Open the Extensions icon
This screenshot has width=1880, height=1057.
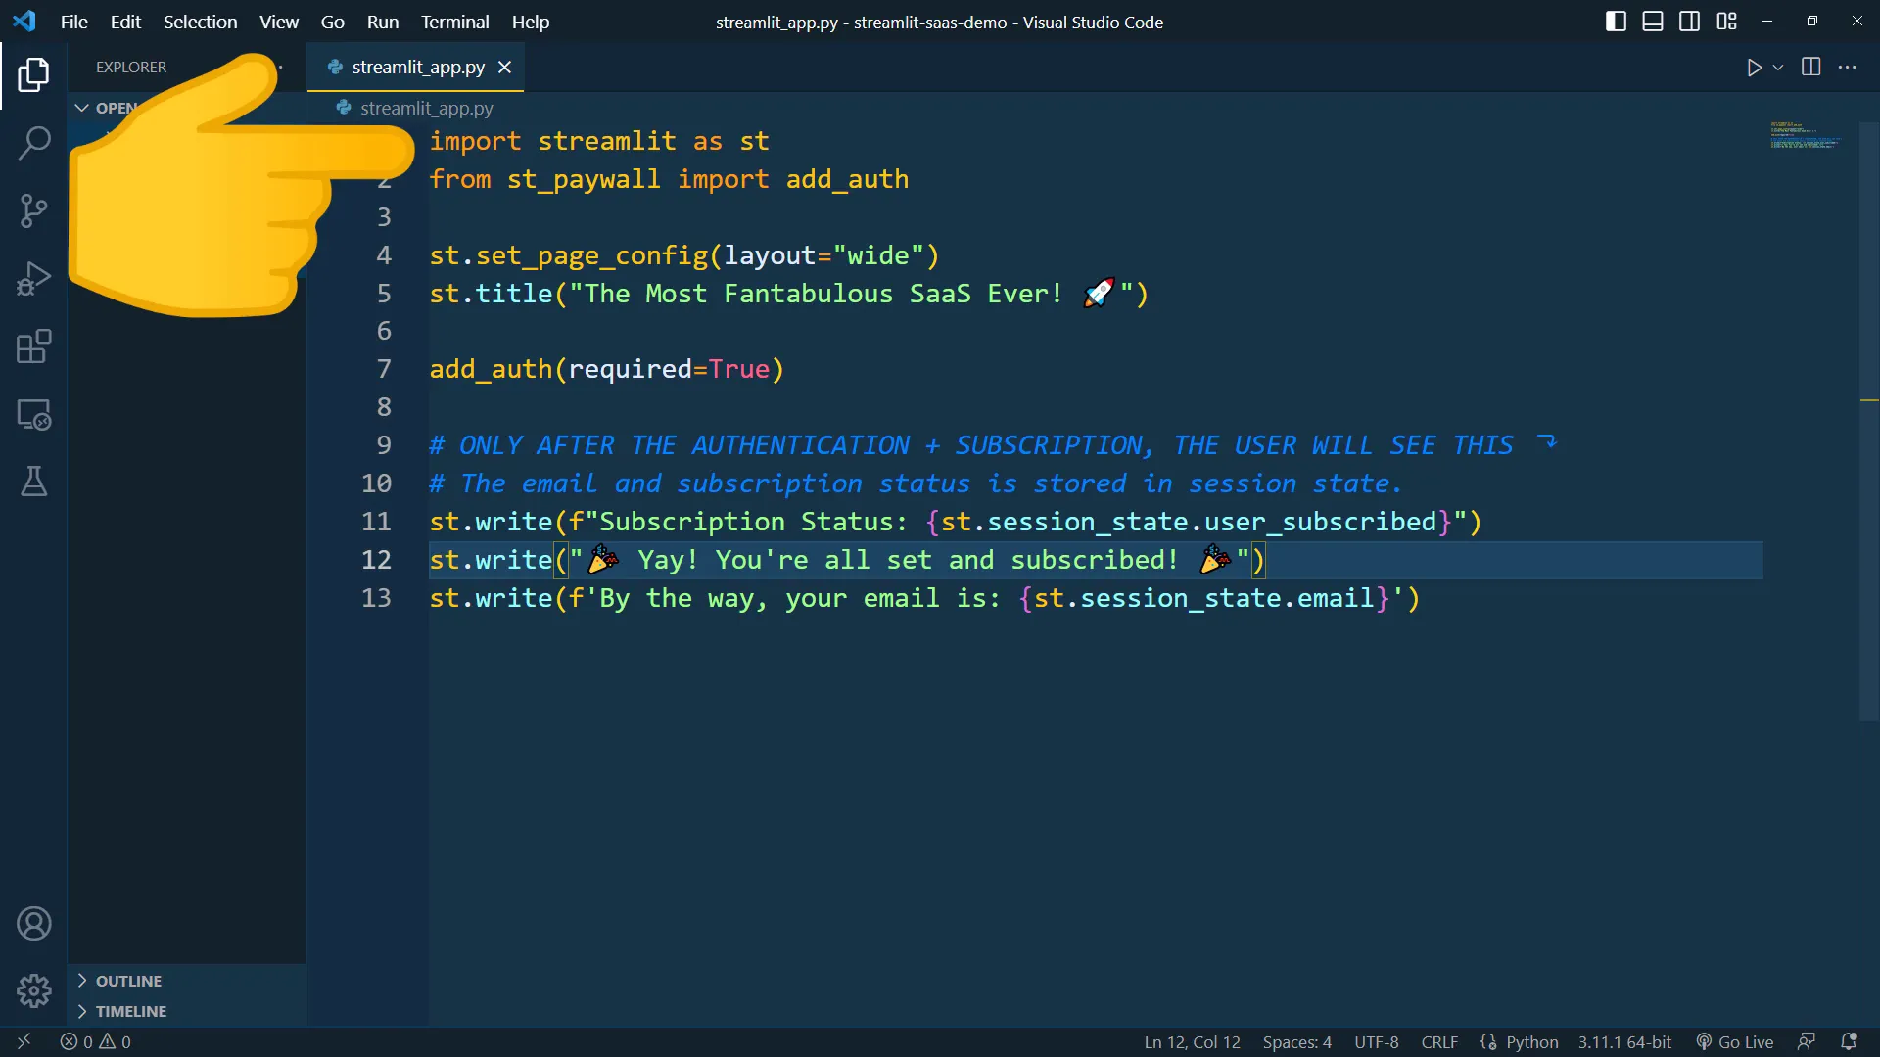(x=34, y=346)
